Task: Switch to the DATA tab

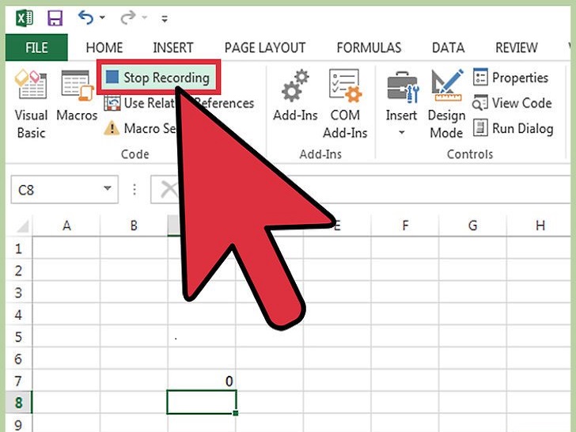Action: point(448,47)
